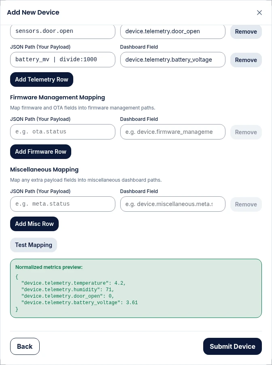This screenshot has height=365, width=272.
Task: Add a firmware row
Action: click(40, 152)
